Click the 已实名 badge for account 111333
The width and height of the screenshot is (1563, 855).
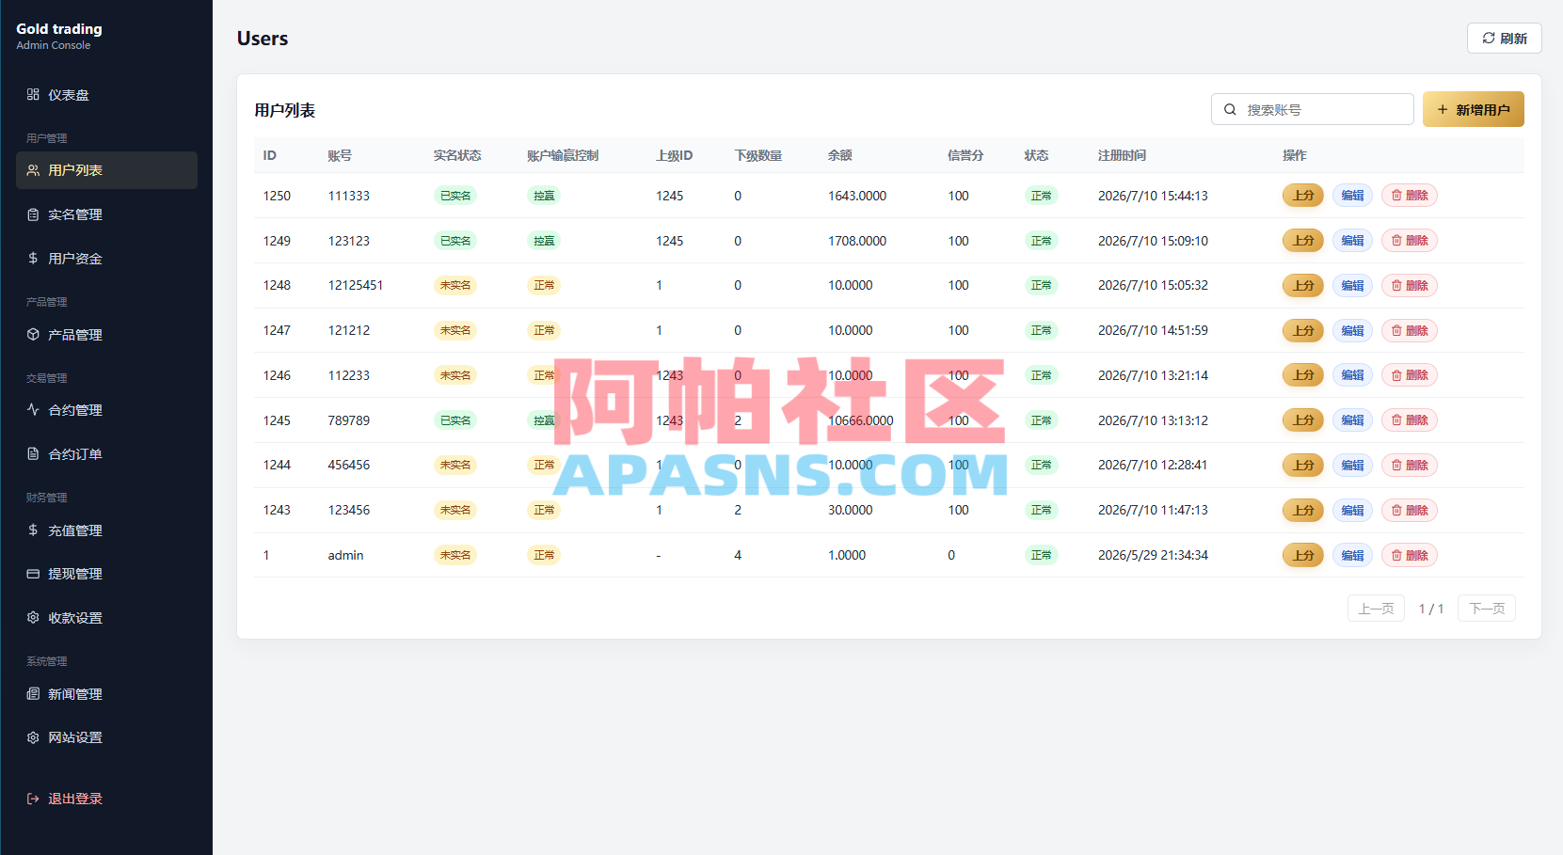pyautogui.click(x=455, y=196)
